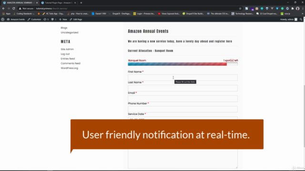Screen dimensions: 305x171
Task: Open a new browser tab with plus
Action: (81, 3)
